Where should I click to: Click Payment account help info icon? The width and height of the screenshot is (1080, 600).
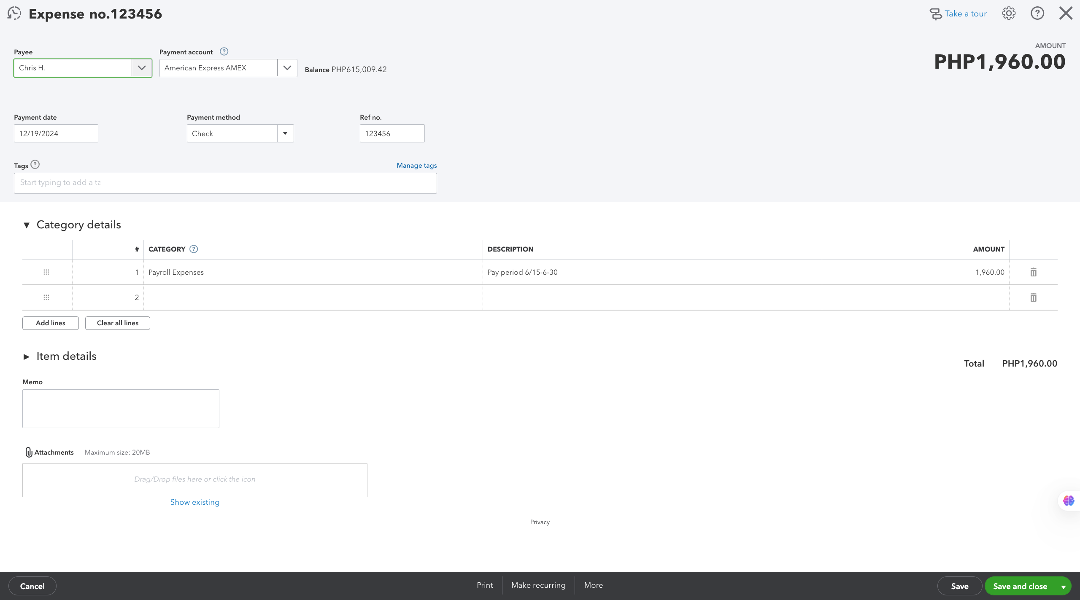point(224,51)
